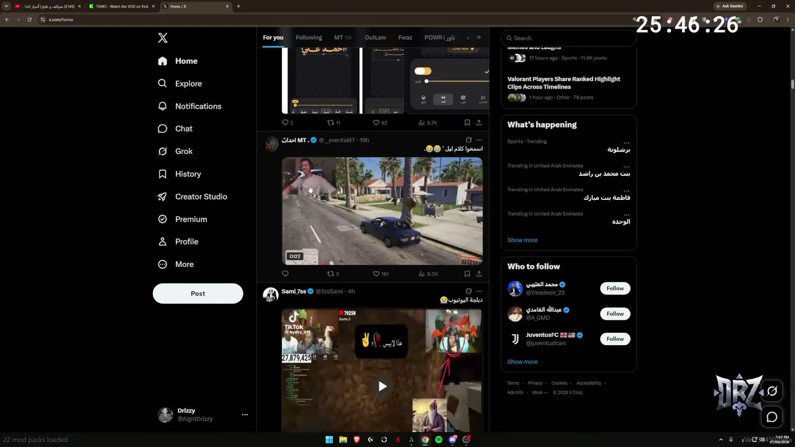This screenshot has width=795, height=447.
Task: Switch to the YSMO Kick browser tab
Action: click(122, 6)
